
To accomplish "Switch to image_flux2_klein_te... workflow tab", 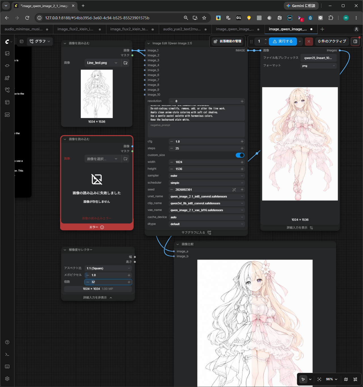I will pos(132,29).
